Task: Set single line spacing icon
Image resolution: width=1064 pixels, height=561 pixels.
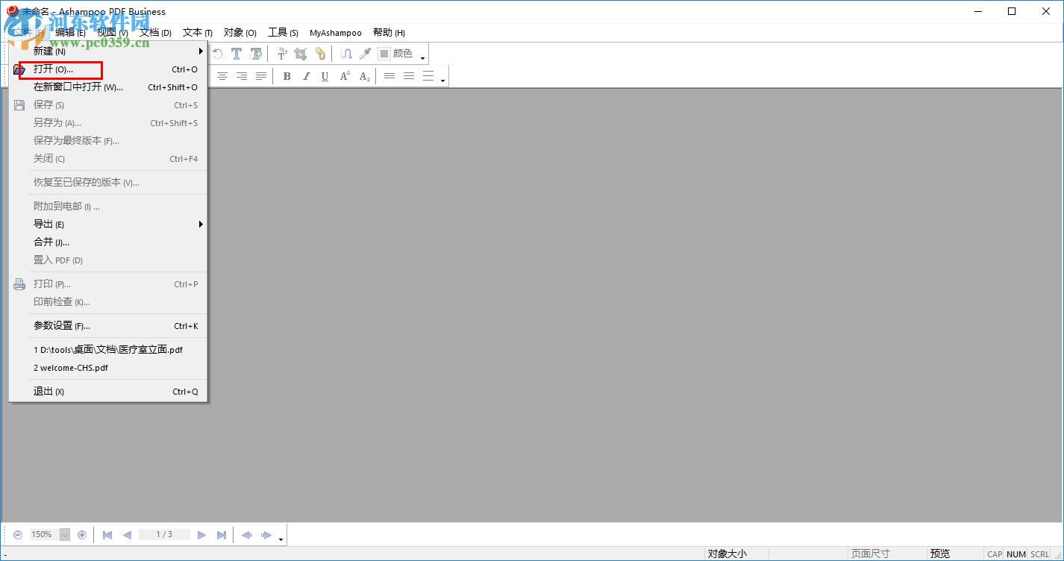Action: coord(389,76)
